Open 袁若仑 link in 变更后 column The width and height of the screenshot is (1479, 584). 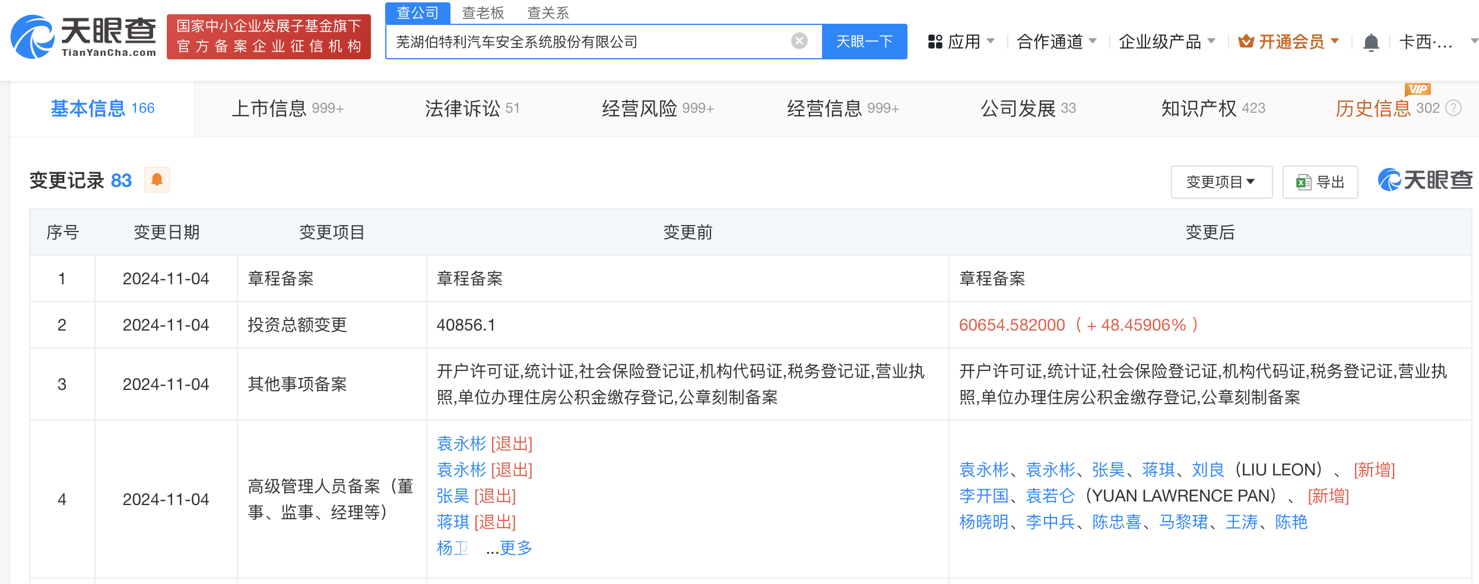tap(1050, 496)
